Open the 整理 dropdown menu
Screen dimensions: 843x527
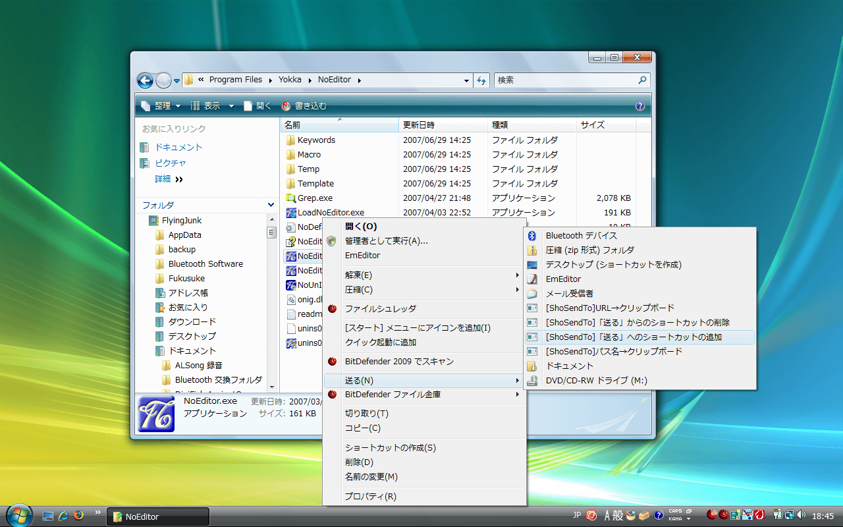pos(160,106)
